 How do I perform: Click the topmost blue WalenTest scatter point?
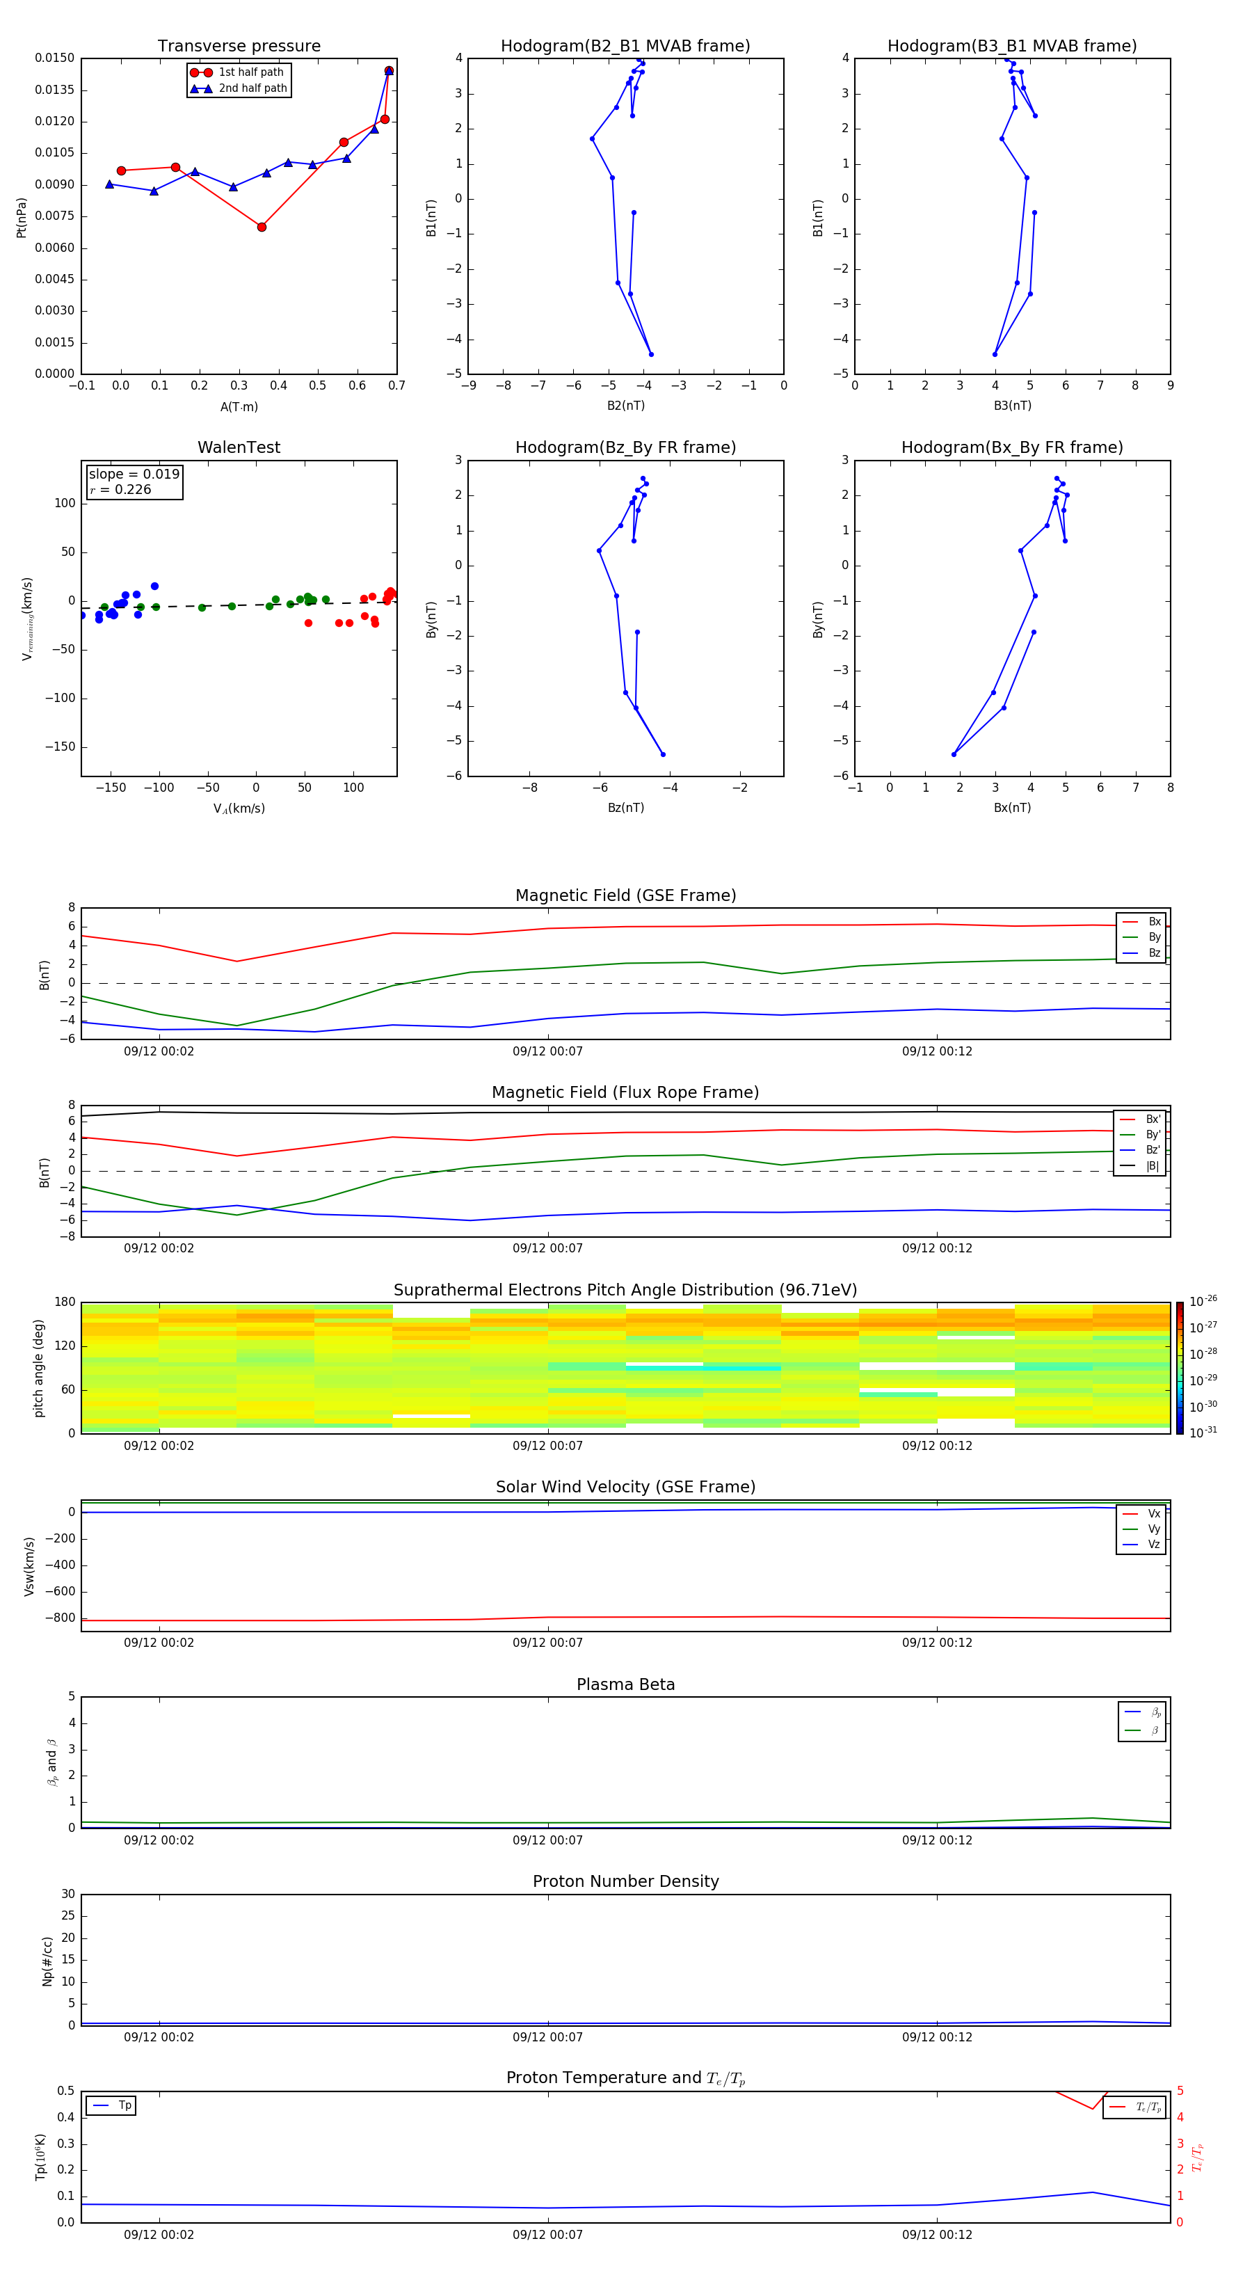tap(154, 587)
